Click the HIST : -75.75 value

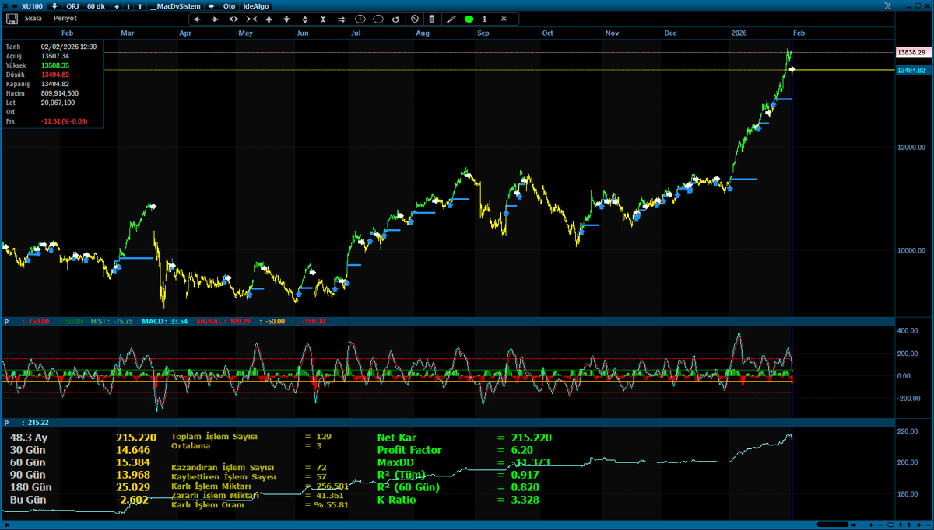[112, 321]
